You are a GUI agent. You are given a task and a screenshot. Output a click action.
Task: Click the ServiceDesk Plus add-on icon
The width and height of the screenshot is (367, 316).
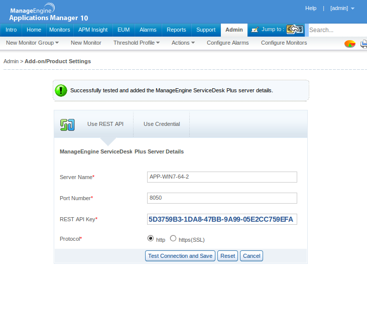[x=67, y=125]
